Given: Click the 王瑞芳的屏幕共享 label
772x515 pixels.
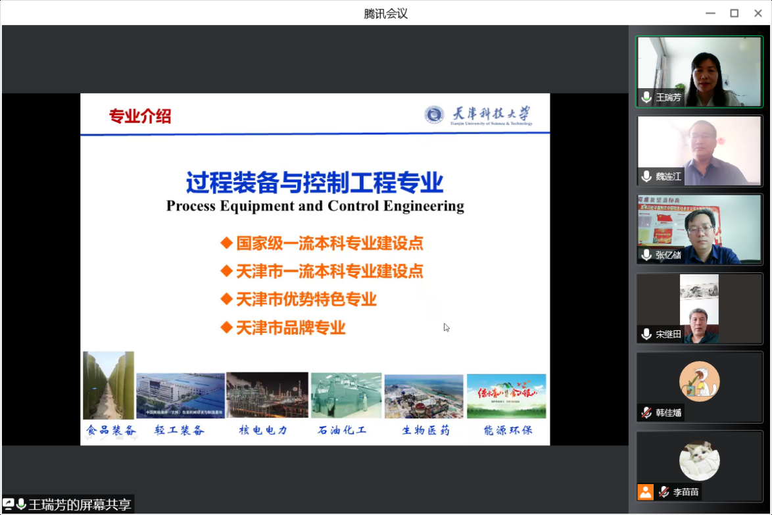Looking at the screenshot, I should (80, 504).
